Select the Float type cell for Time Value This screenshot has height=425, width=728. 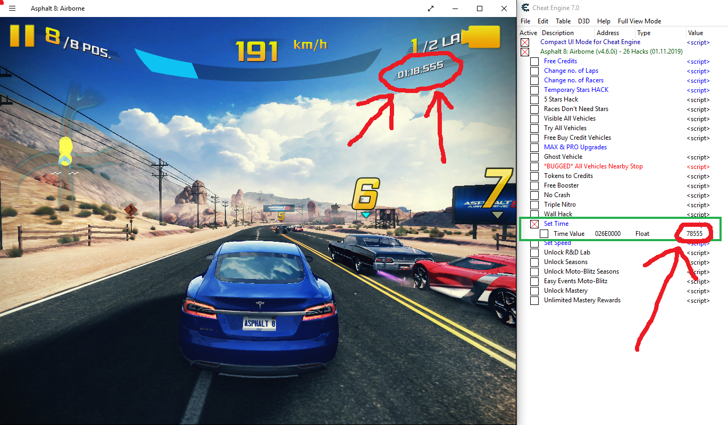pos(642,234)
